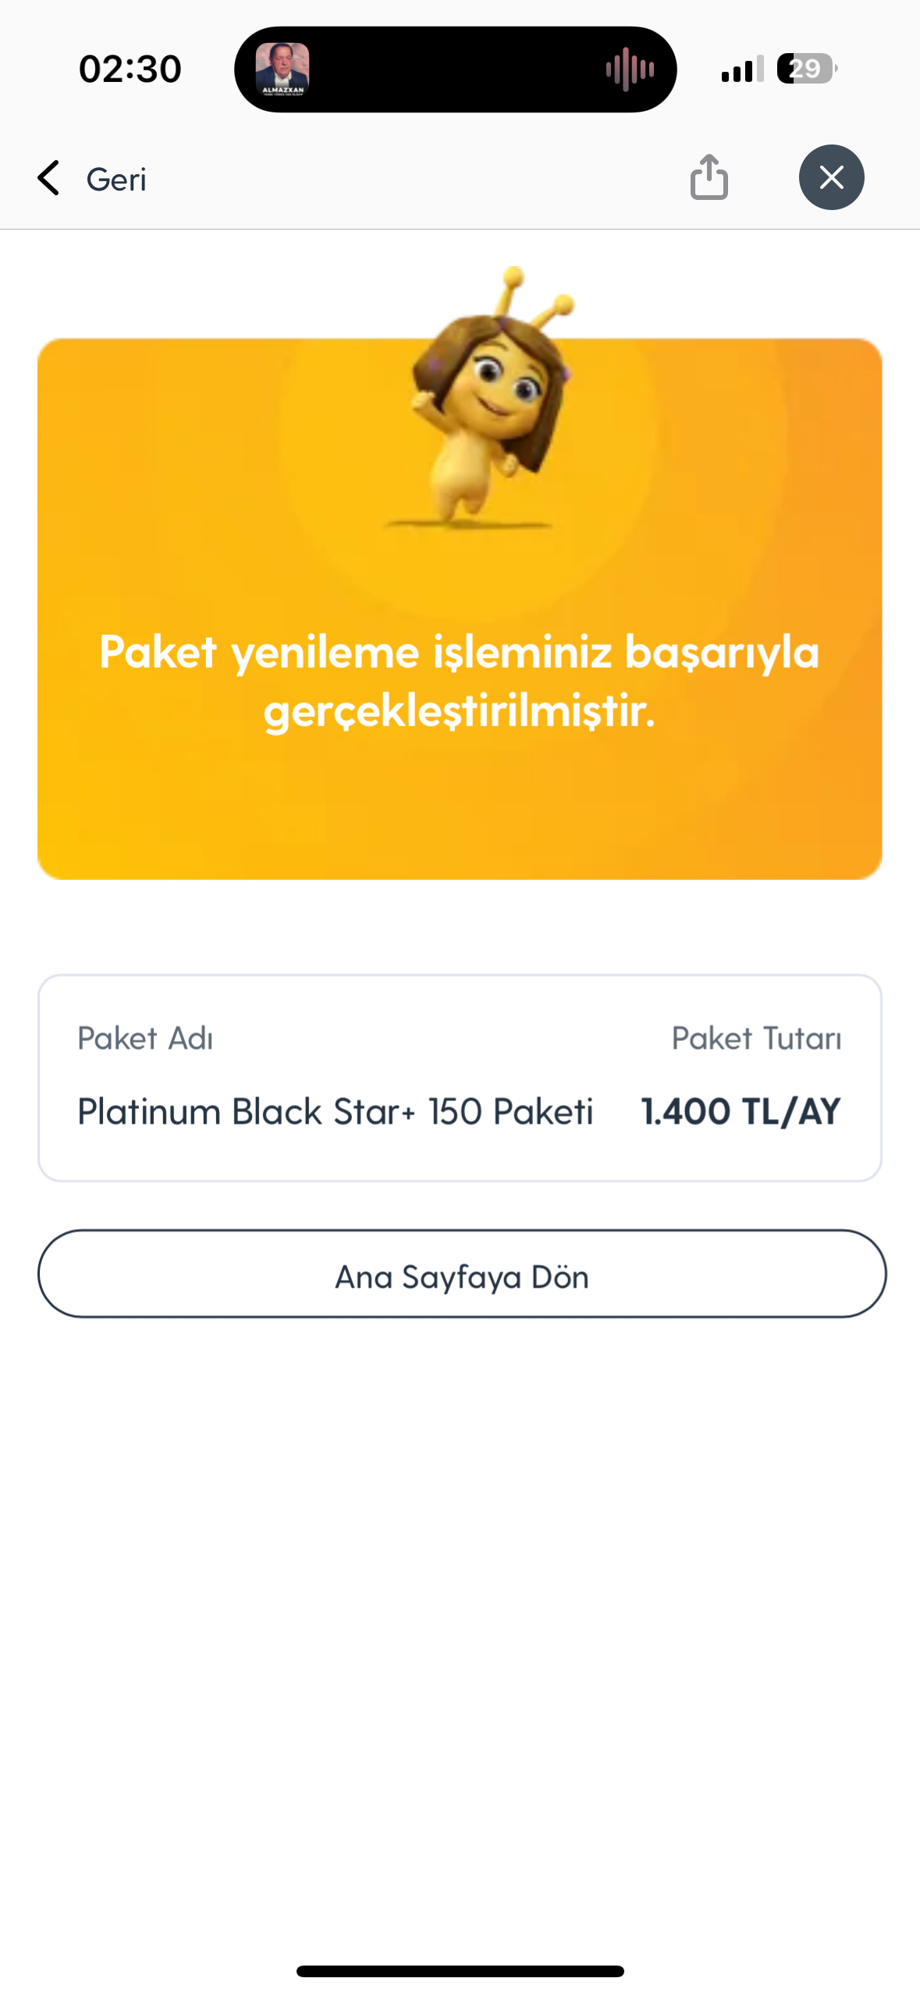Tap the package details card border area

(x=460, y=1078)
